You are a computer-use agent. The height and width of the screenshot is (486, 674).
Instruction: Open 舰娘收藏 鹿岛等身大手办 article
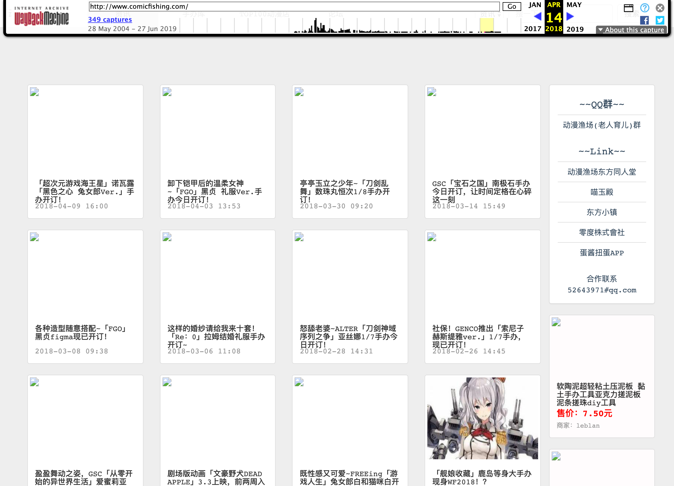point(482,477)
